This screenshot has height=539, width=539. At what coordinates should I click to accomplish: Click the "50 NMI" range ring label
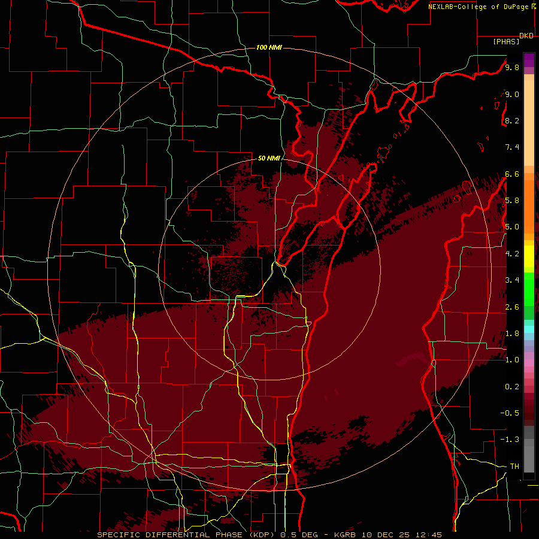269,158
